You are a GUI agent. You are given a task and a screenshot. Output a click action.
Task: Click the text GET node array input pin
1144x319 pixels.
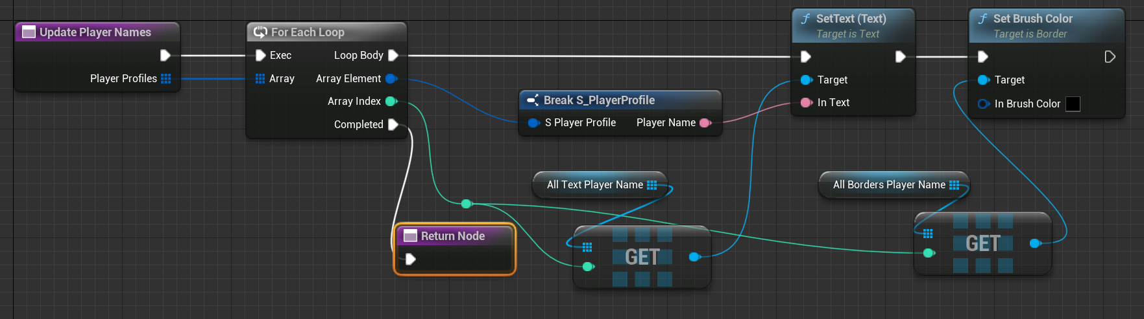[x=587, y=247]
